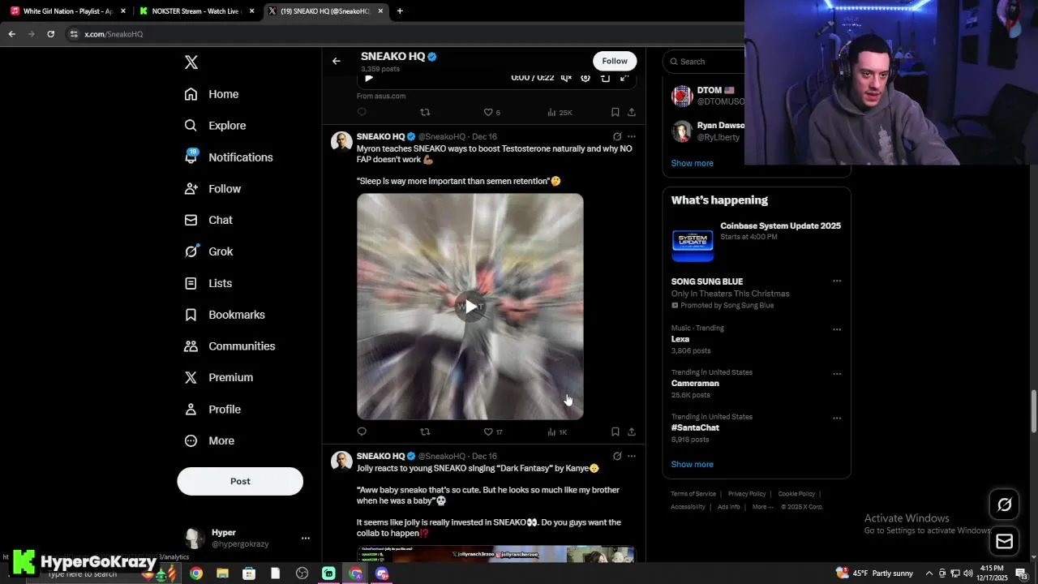Open options for the Cameraman trend
This screenshot has width=1038, height=584.
pyautogui.click(x=837, y=374)
